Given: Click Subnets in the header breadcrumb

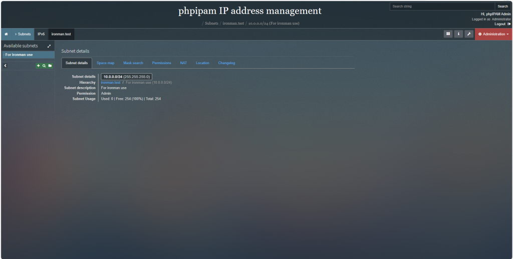Looking at the screenshot, I should (212, 23).
